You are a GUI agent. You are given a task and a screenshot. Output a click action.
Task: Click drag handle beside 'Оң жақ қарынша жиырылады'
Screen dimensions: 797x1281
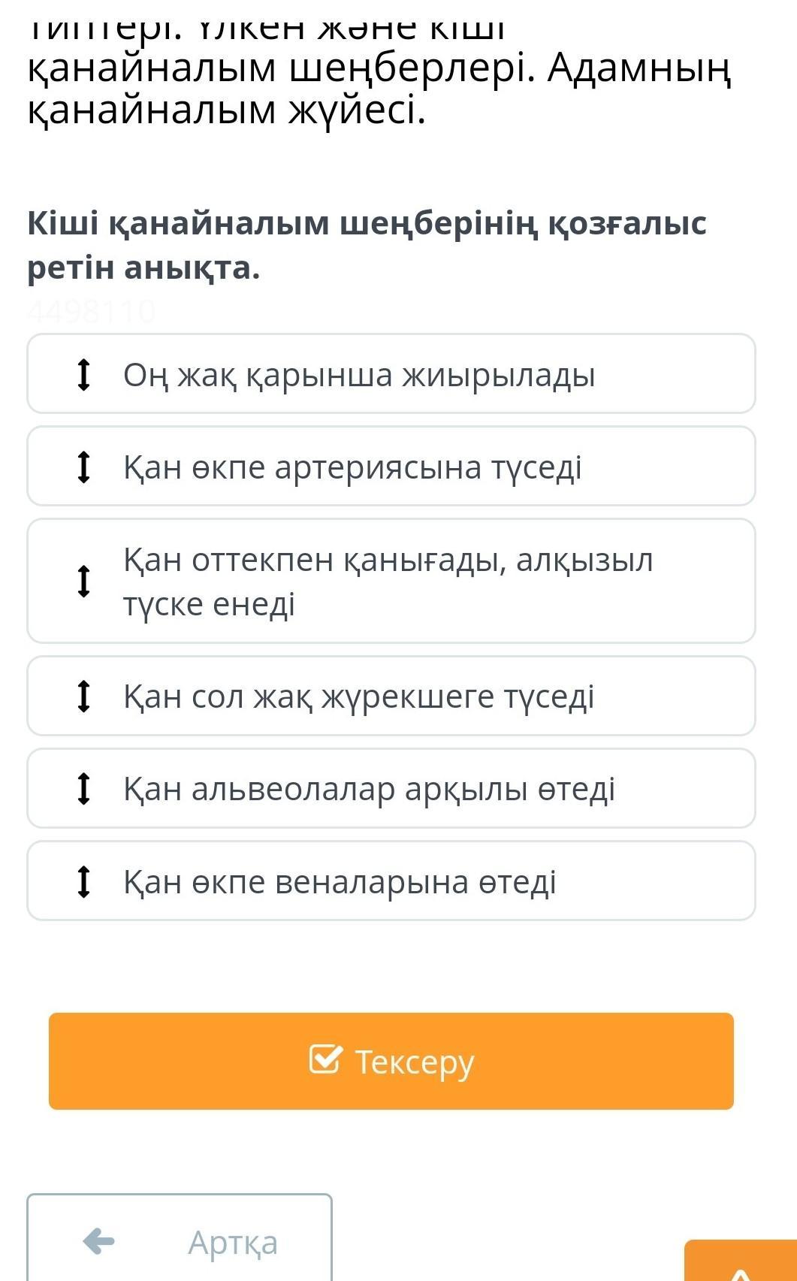pos(84,374)
